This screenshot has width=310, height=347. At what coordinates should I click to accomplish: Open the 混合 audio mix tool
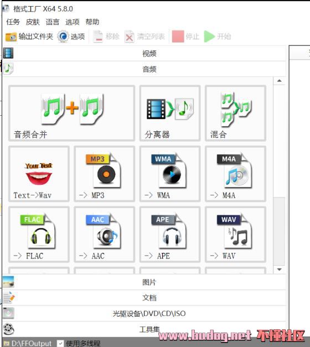pyautogui.click(x=235, y=113)
